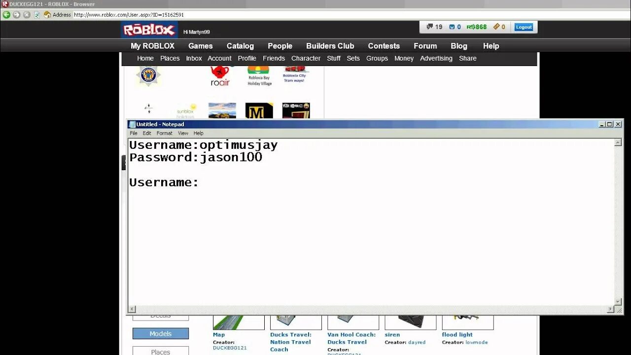Open Ducks Travel: Nation Travel Coach model
This screenshot has width=631, height=355.
291,342
